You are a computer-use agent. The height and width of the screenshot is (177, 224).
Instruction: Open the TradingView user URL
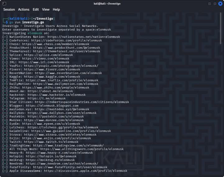(68, 146)
